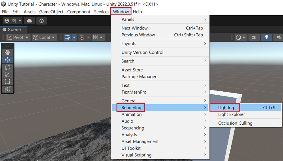The width and height of the screenshot is (283, 161).
Task: Select the Transform tool
Action: (8, 89)
